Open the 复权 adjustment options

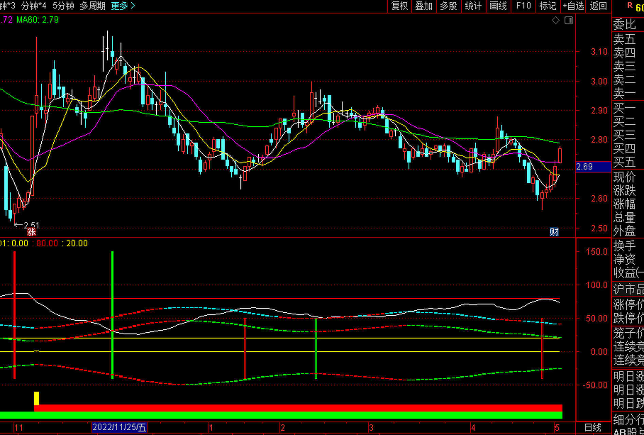[x=399, y=6]
